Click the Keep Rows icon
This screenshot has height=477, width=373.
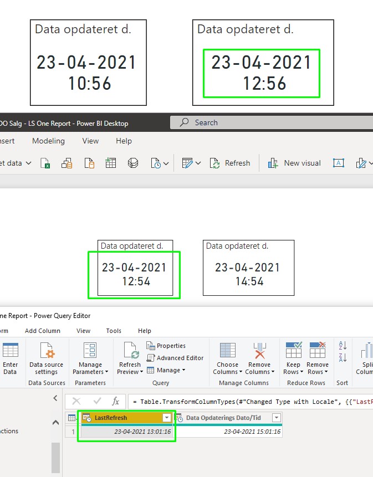294,350
